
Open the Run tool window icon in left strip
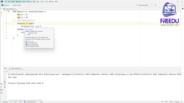[x=1, y=90]
